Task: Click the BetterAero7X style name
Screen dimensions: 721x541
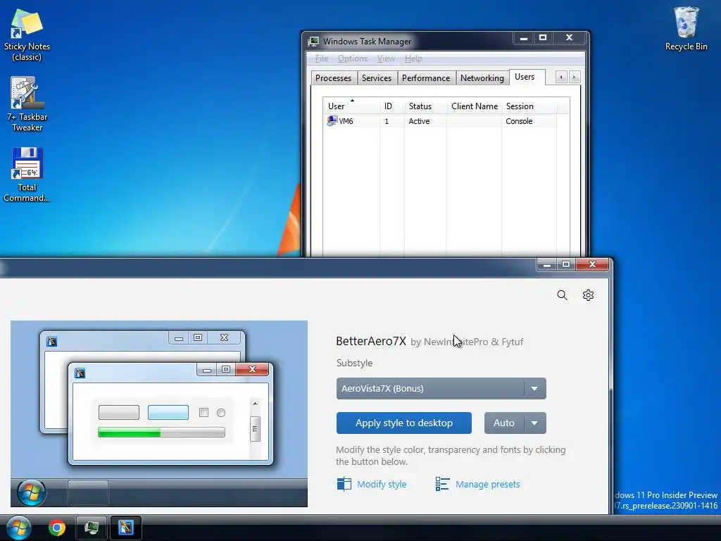Action: (371, 342)
